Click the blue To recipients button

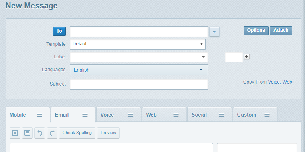point(59,31)
